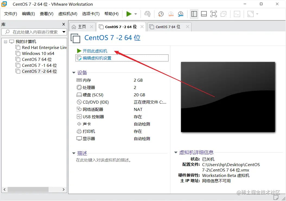Open the console view toolbar icon
The height and width of the screenshot is (201, 286).
point(237,14)
